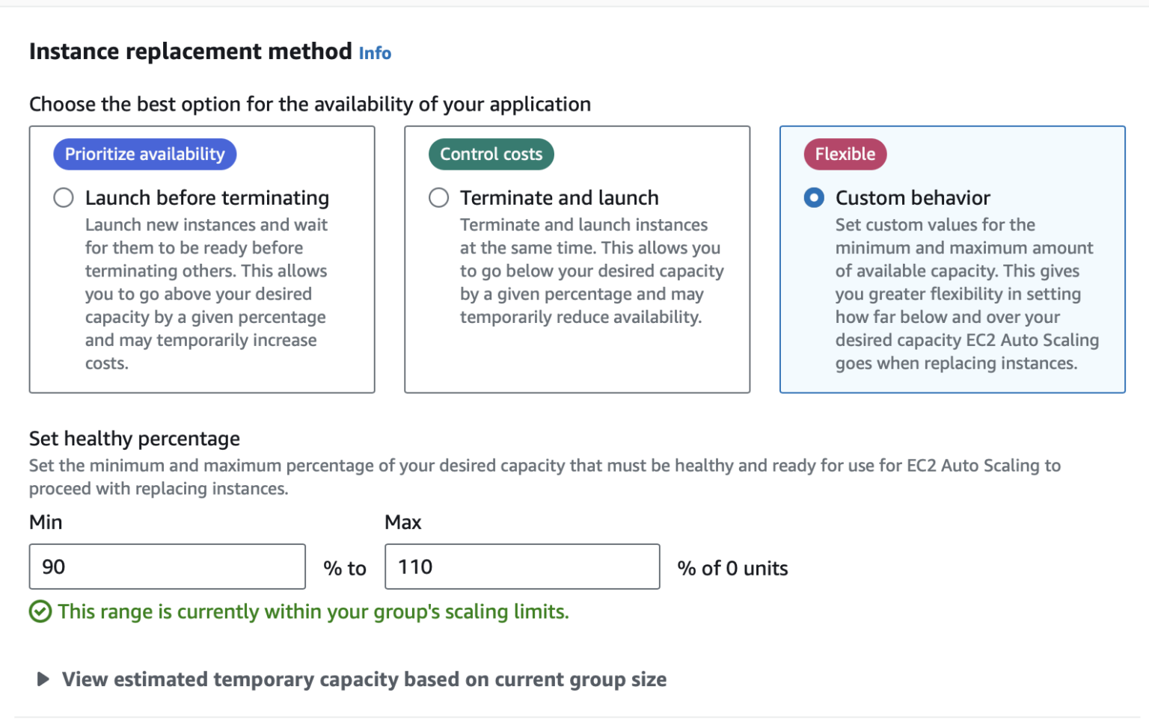1149x728 pixels.
Task: Click inside the Max percentage field
Action: (x=521, y=567)
